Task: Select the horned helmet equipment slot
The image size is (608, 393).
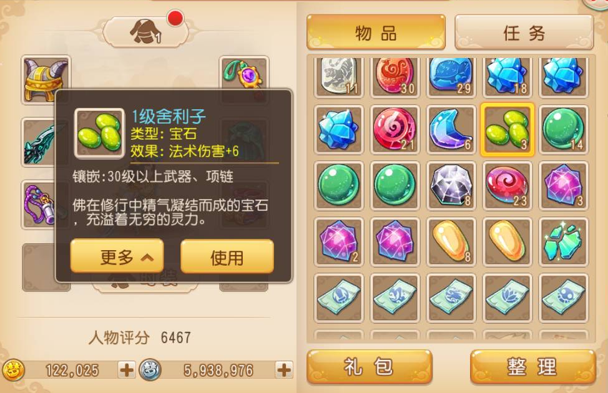Action: point(46,80)
